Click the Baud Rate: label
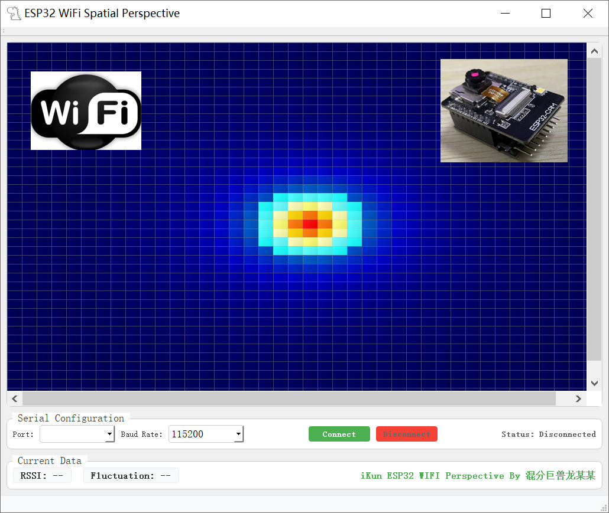 (x=141, y=434)
